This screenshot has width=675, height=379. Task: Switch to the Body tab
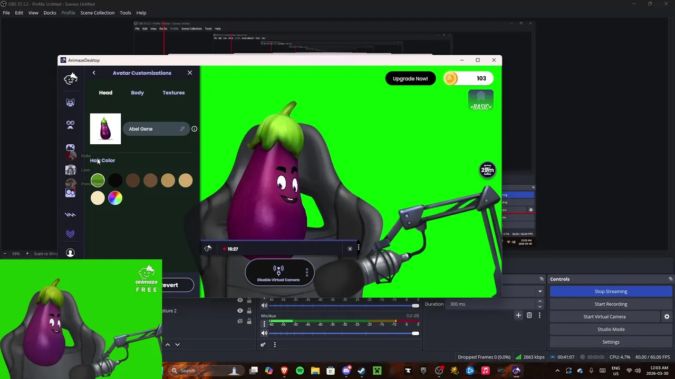(x=137, y=93)
